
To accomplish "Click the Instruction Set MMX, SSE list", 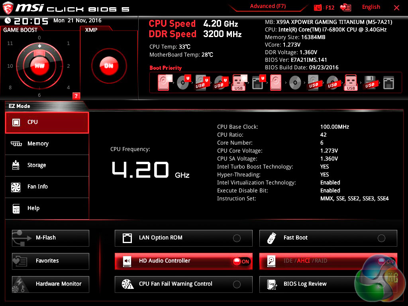I will (354, 198).
